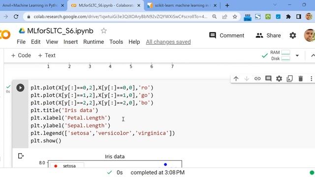Add a new Text cell
This screenshot has width=315, height=177.
47,56
